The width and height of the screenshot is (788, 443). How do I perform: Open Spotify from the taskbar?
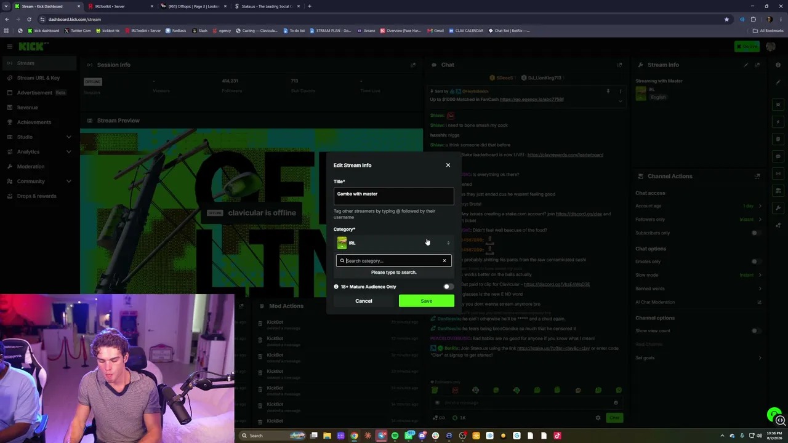pyautogui.click(x=395, y=436)
